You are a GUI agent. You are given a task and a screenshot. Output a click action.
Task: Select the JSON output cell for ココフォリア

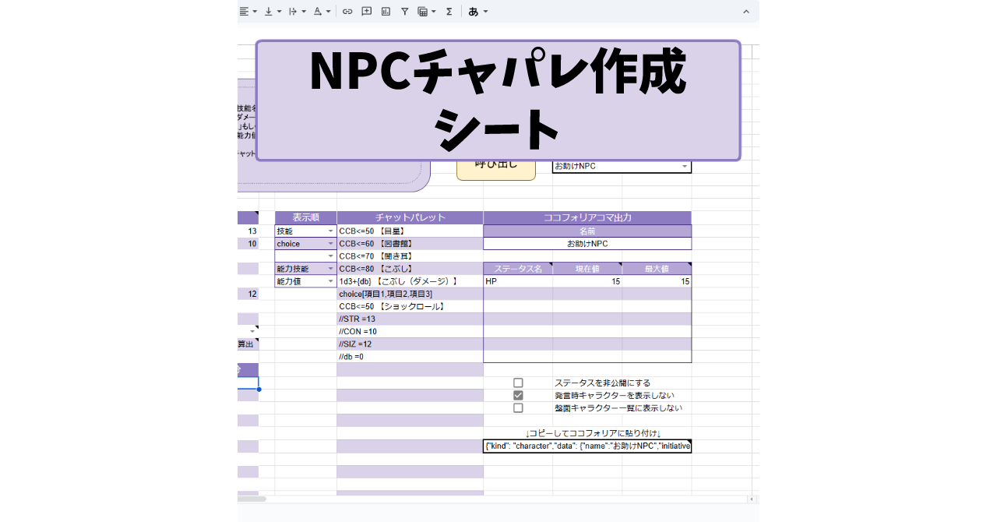coord(587,446)
